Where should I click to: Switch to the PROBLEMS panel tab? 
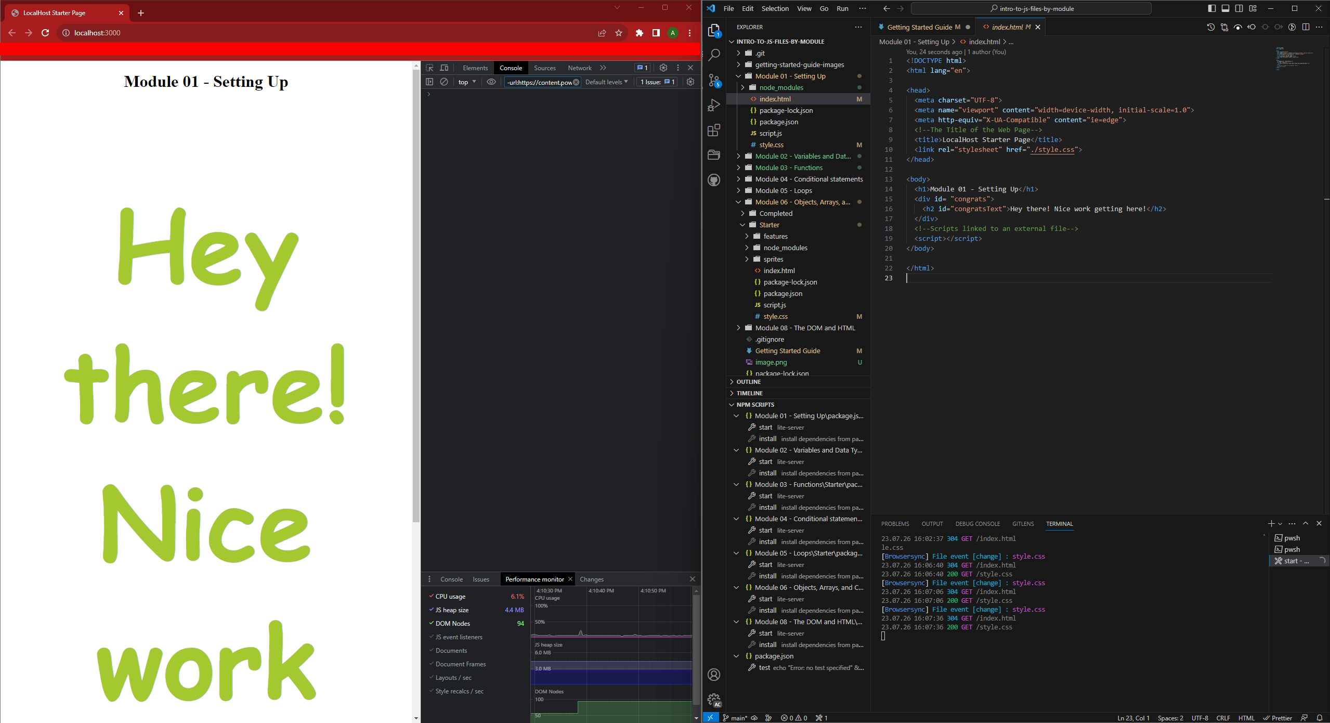click(895, 524)
